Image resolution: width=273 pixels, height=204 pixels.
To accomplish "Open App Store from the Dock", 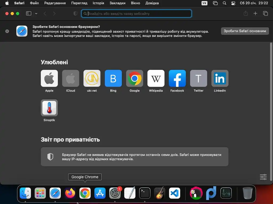I will point(100,193).
